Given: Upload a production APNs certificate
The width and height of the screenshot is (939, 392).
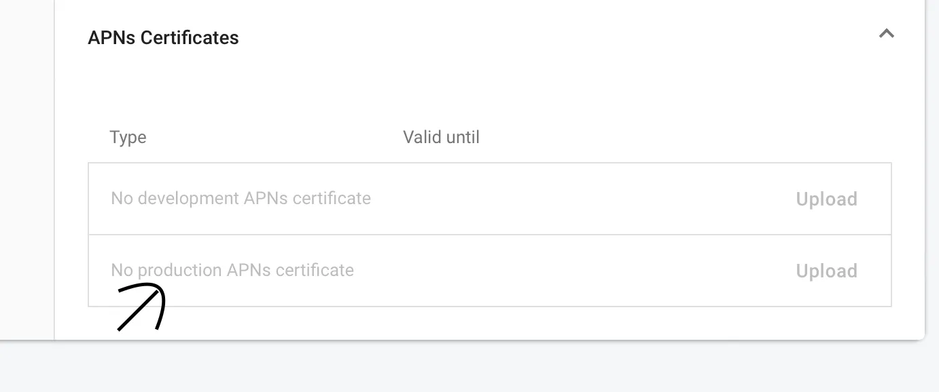Looking at the screenshot, I should coord(826,271).
